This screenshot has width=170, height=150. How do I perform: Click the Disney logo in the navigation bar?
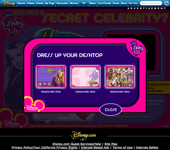click(9, 3)
